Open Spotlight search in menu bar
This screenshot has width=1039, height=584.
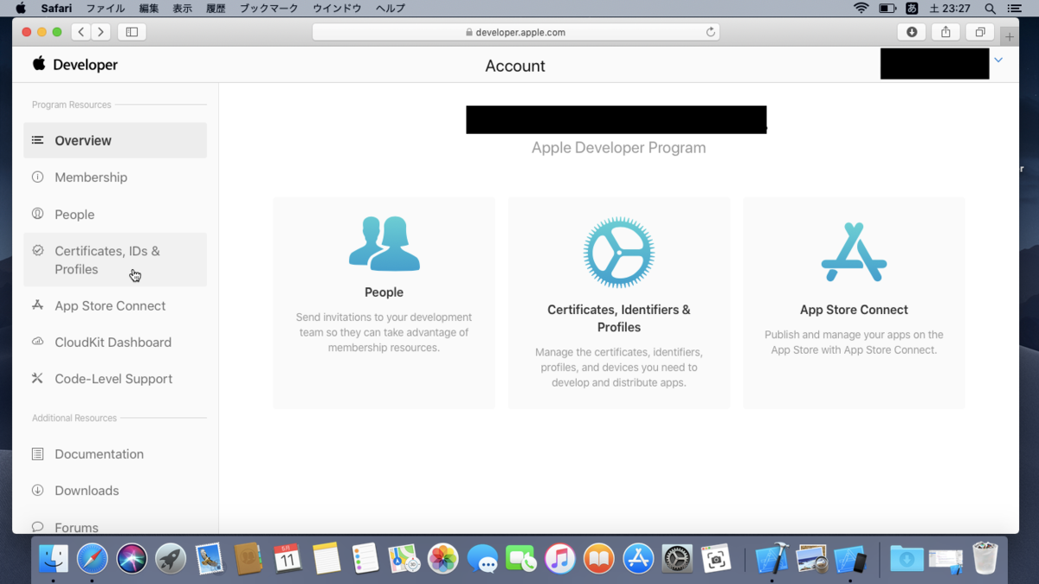tap(990, 8)
